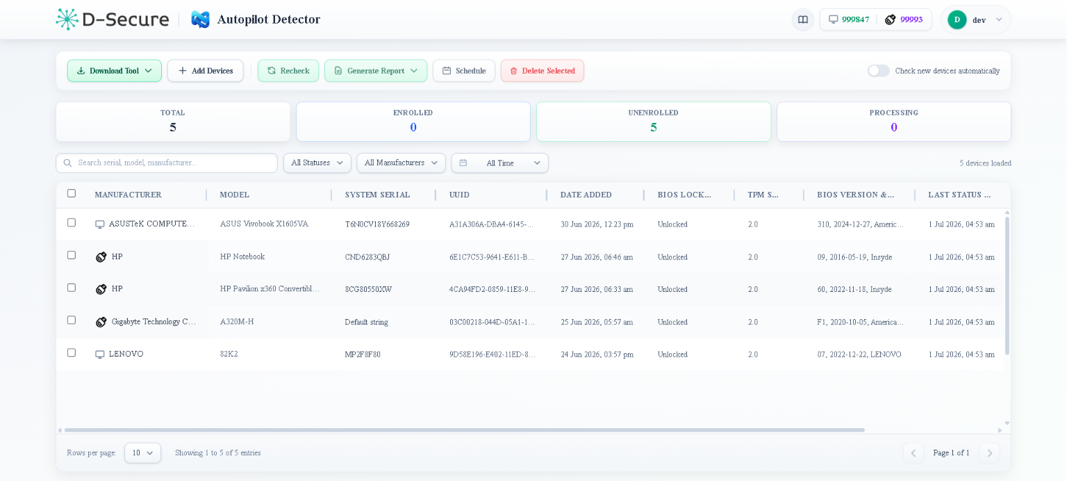Sort by UUID column header

point(459,195)
